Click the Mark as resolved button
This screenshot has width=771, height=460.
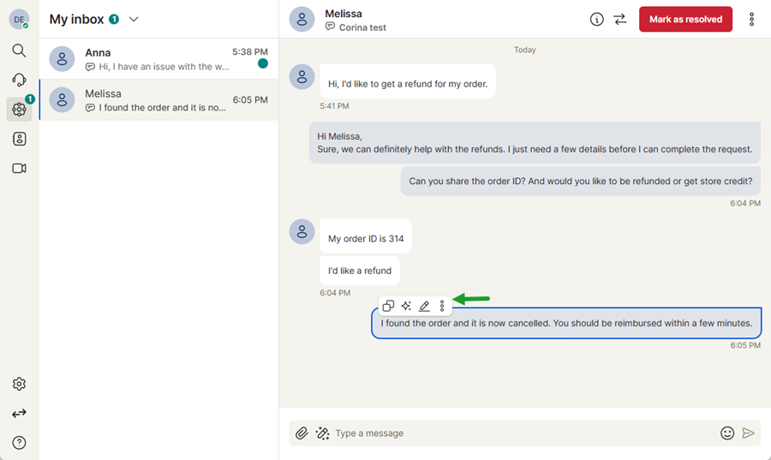(x=685, y=19)
